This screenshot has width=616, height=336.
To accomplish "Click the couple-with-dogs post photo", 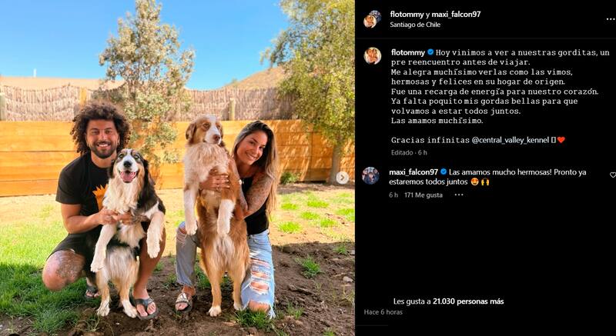I will tap(177, 168).
